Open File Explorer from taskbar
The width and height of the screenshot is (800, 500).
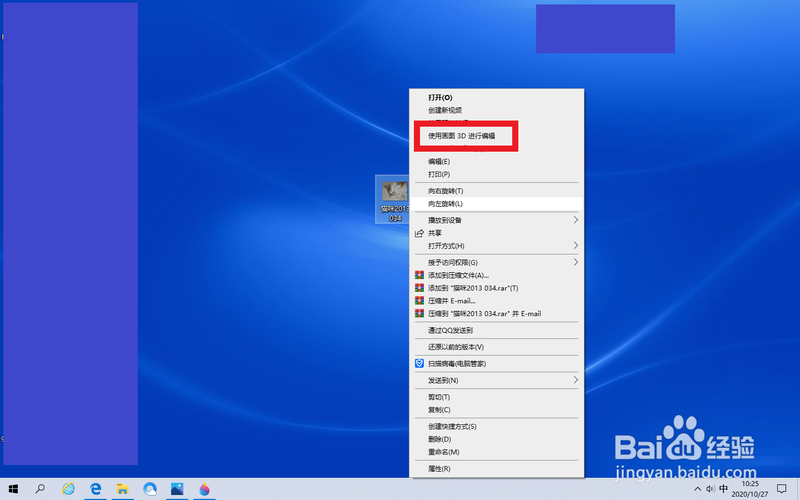(123, 489)
